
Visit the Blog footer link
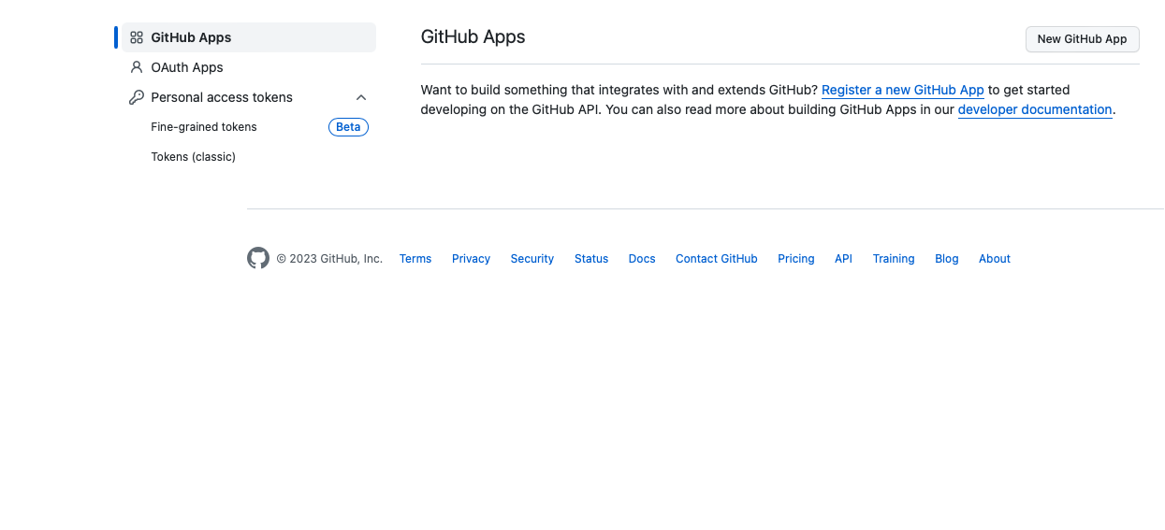click(947, 259)
